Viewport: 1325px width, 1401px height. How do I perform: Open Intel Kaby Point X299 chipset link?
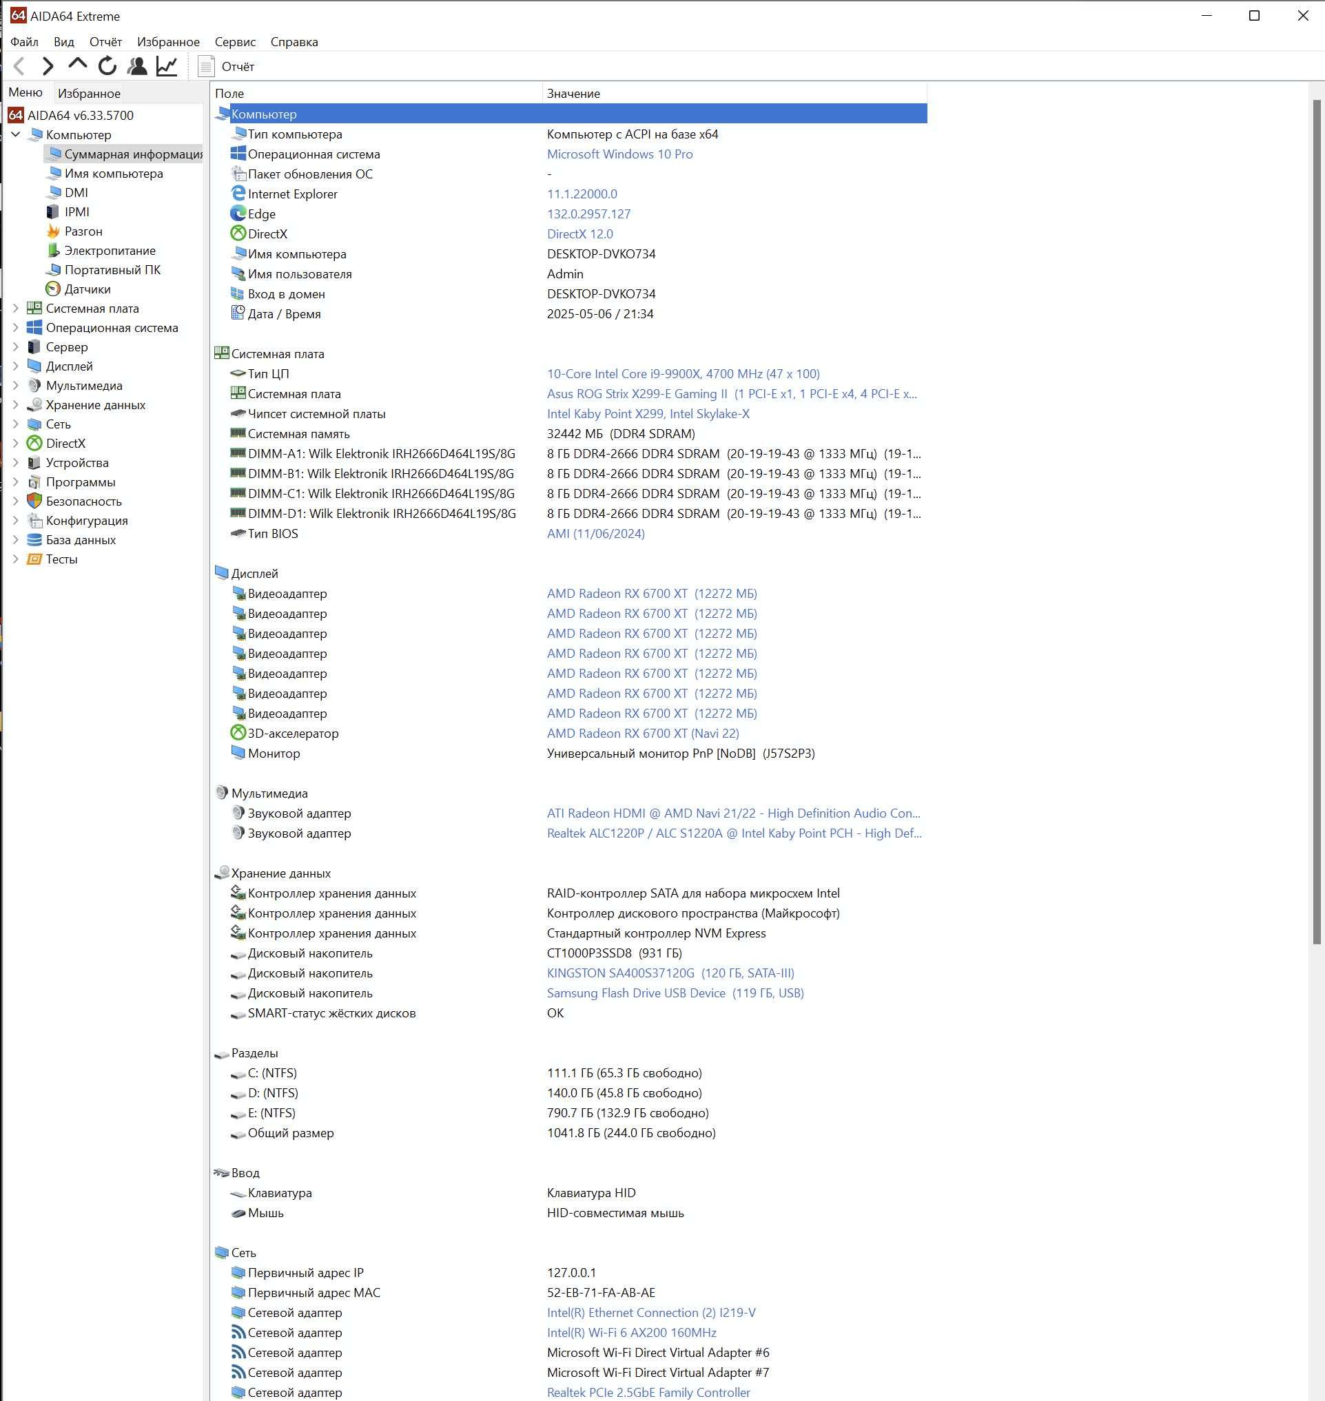pyautogui.click(x=648, y=414)
